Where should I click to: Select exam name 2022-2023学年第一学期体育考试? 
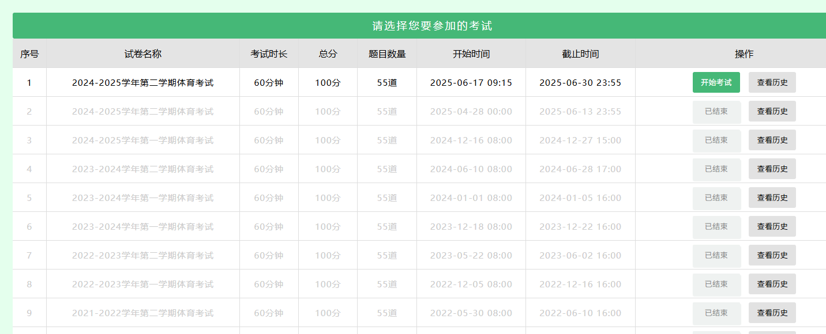143,284
